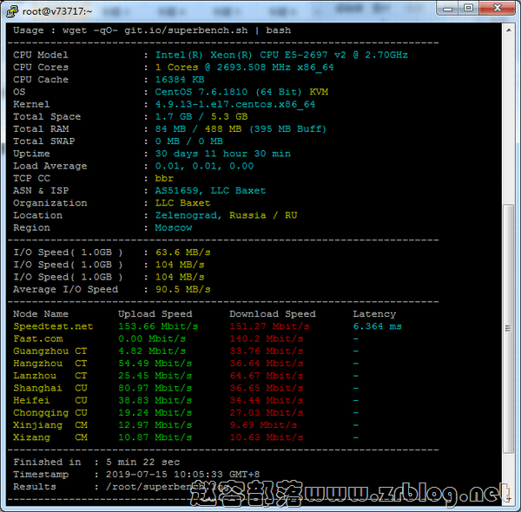The image size is (521, 512).
Task: Click the Load Average value 0.01, 0.01, 0.00
Action: click(x=204, y=166)
